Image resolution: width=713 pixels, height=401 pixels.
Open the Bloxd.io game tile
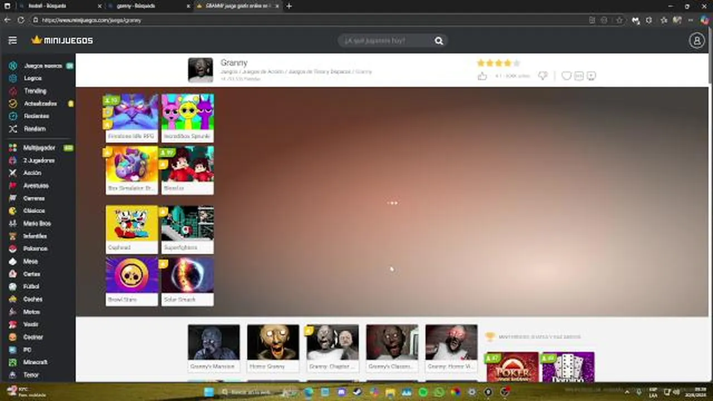188,170
